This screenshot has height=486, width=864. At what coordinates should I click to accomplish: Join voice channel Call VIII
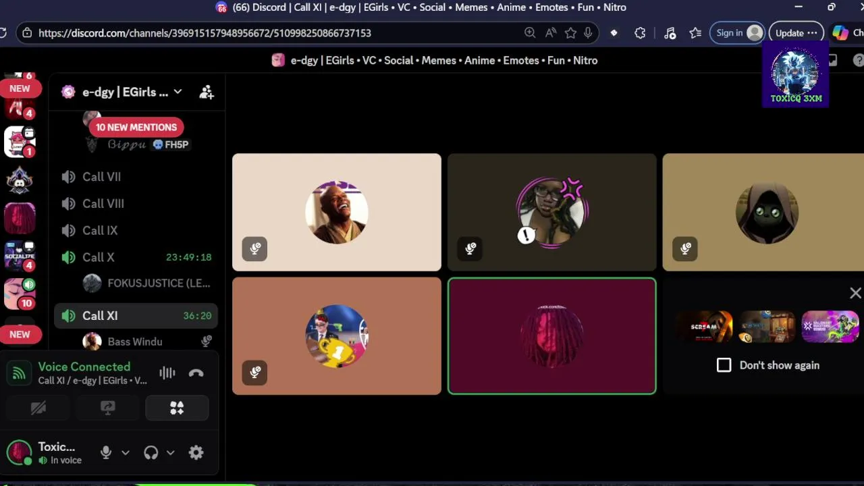[x=136, y=204]
